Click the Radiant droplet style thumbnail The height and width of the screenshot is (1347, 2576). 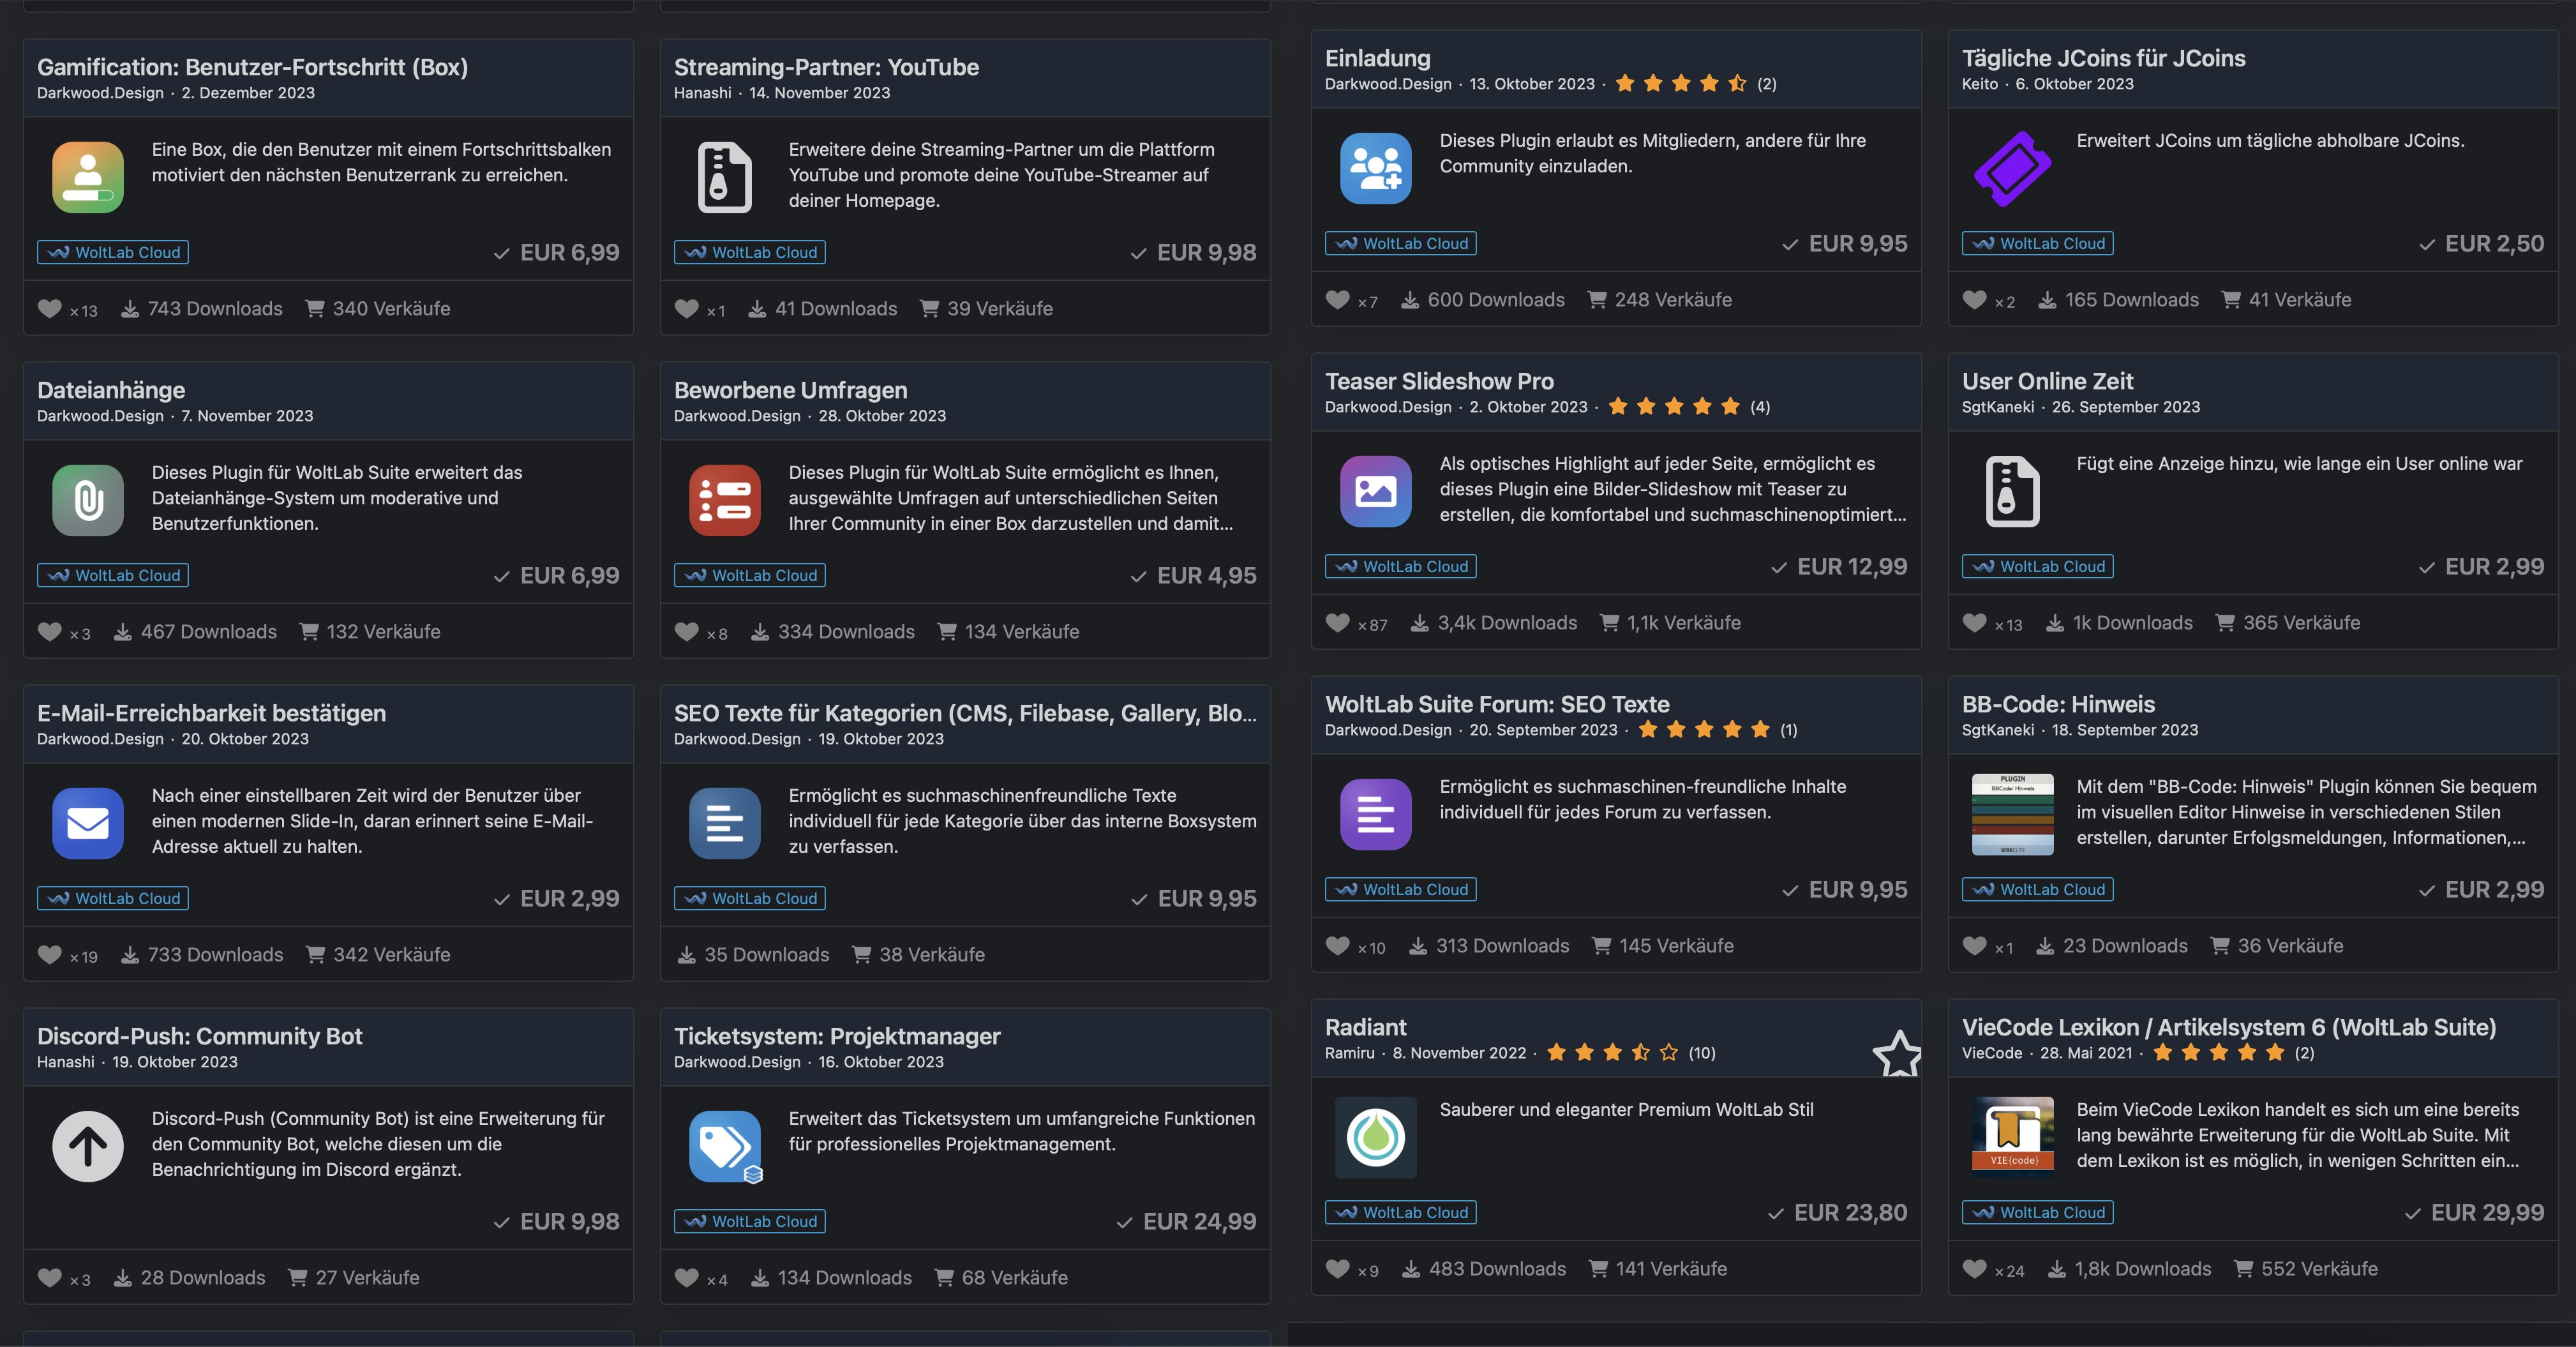pos(1376,1137)
